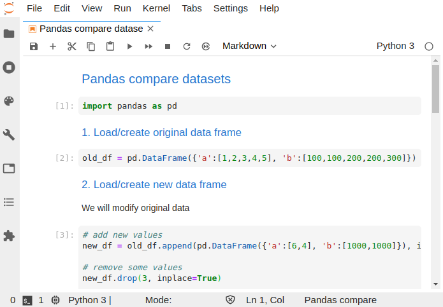Insert a cell below with plus icon
The image size is (443, 307).
pos(53,46)
